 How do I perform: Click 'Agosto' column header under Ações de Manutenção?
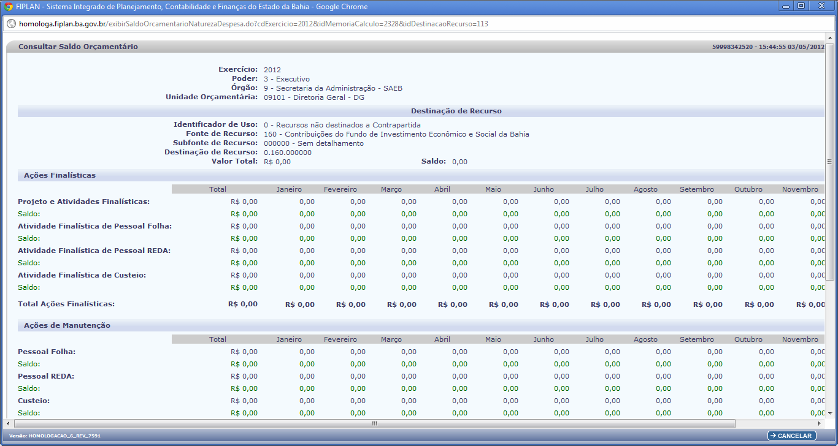(x=646, y=339)
